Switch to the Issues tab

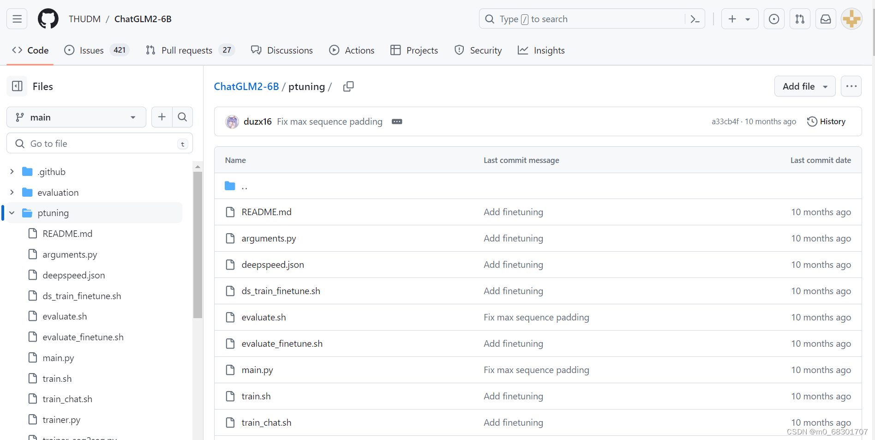tap(96, 50)
